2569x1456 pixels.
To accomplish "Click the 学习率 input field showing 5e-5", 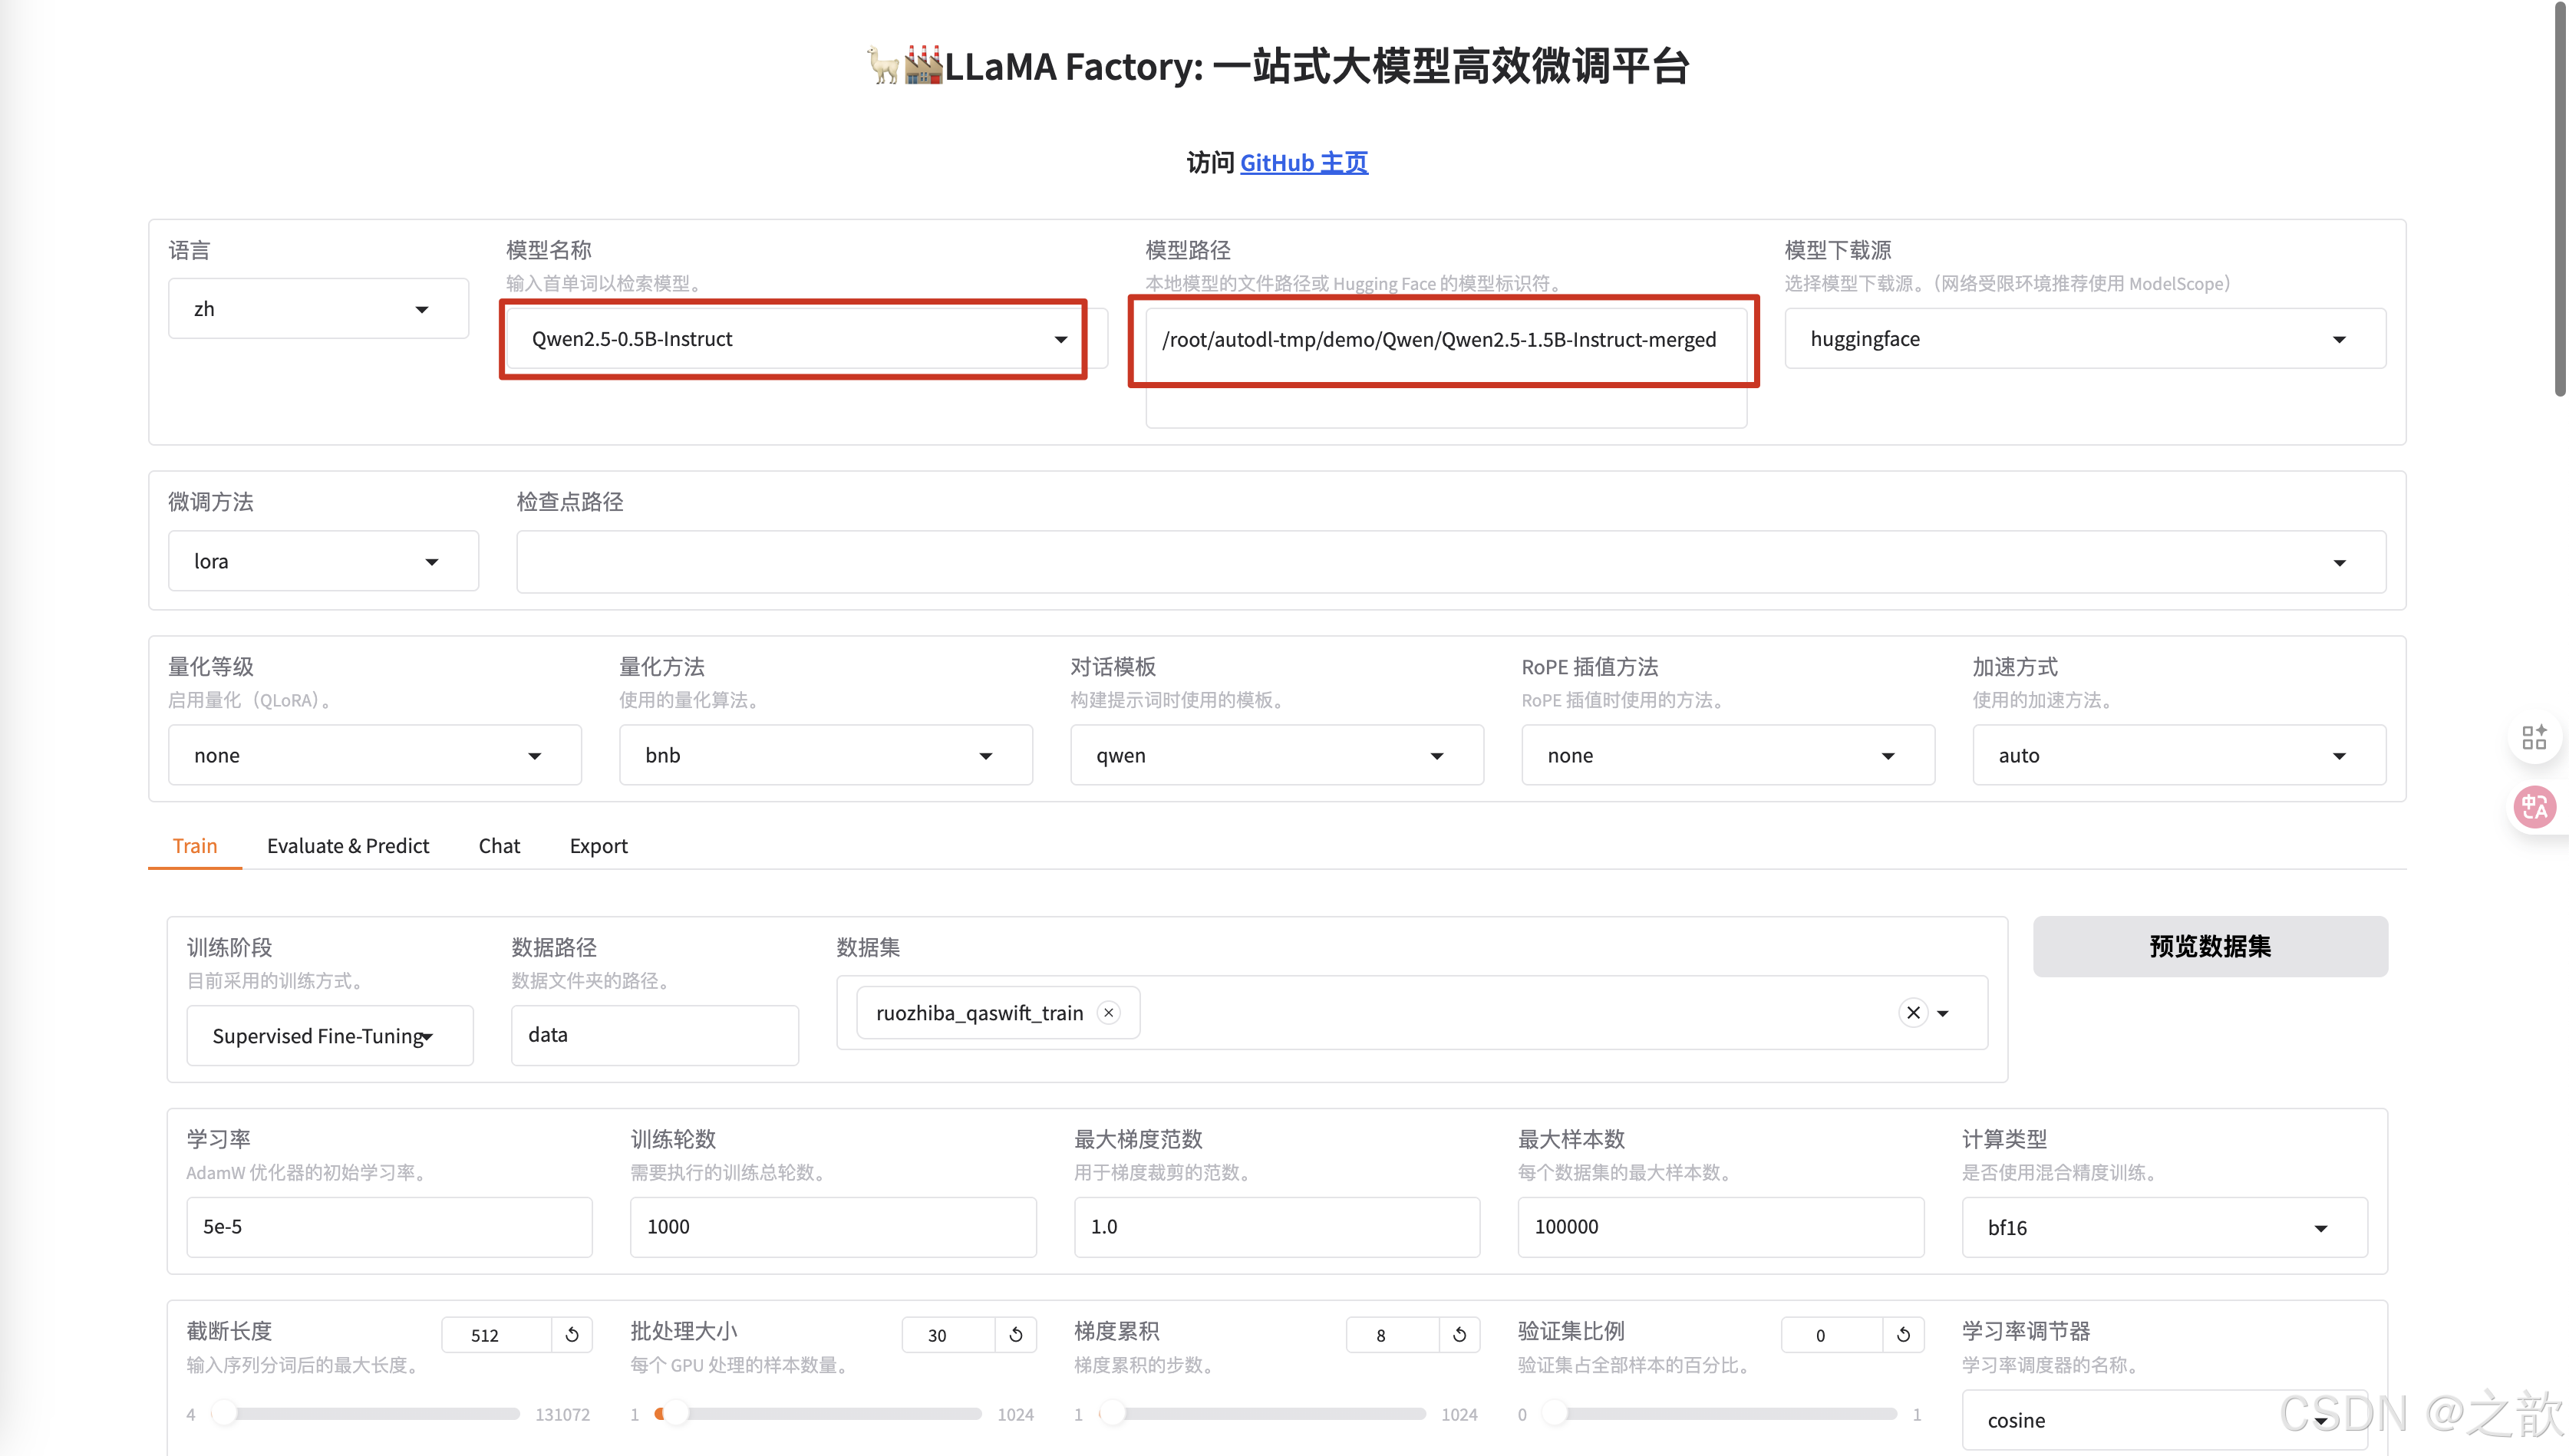I will click(389, 1227).
